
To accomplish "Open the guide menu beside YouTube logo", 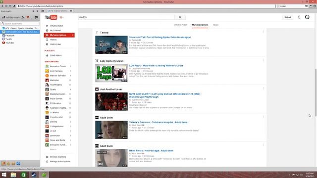I will pos(61,17).
